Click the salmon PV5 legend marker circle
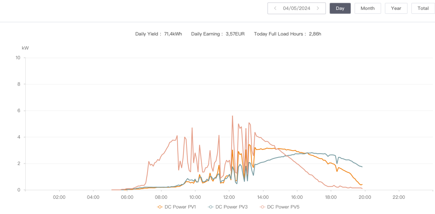Image resolution: width=435 pixels, height=214 pixels. [x=262, y=207]
